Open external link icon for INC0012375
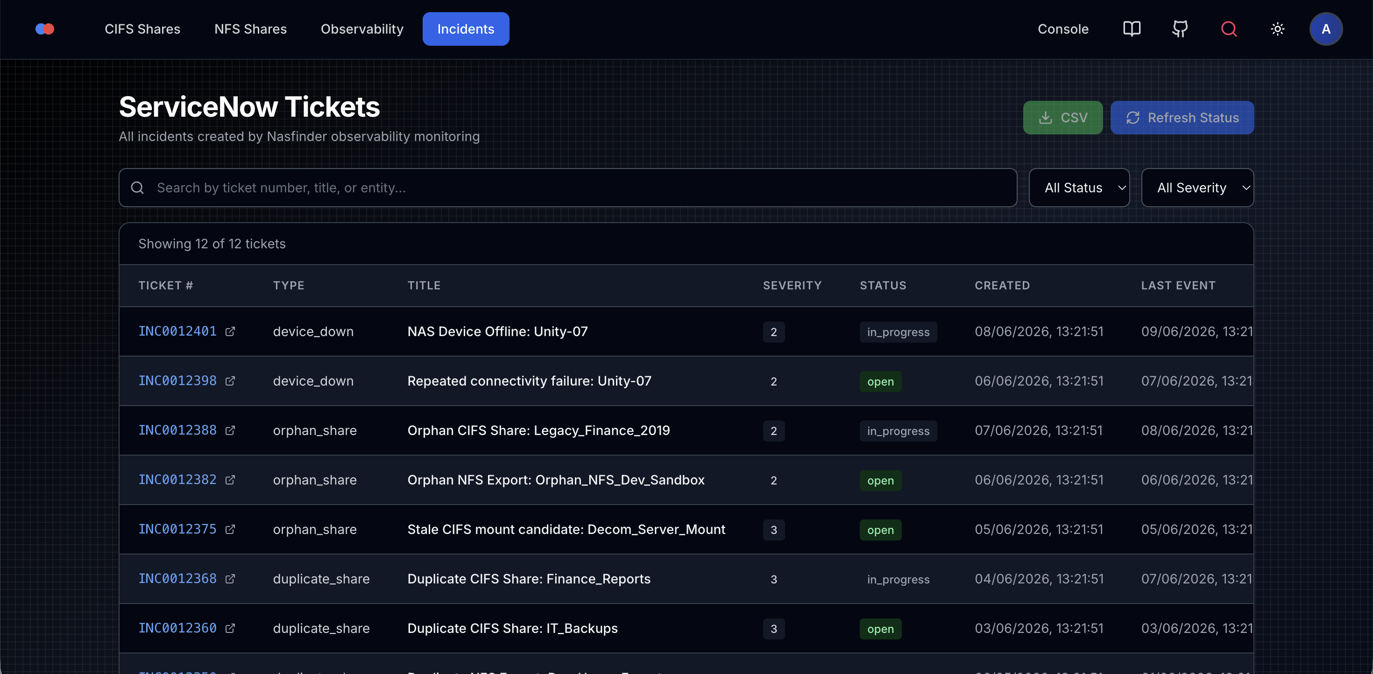 click(230, 530)
